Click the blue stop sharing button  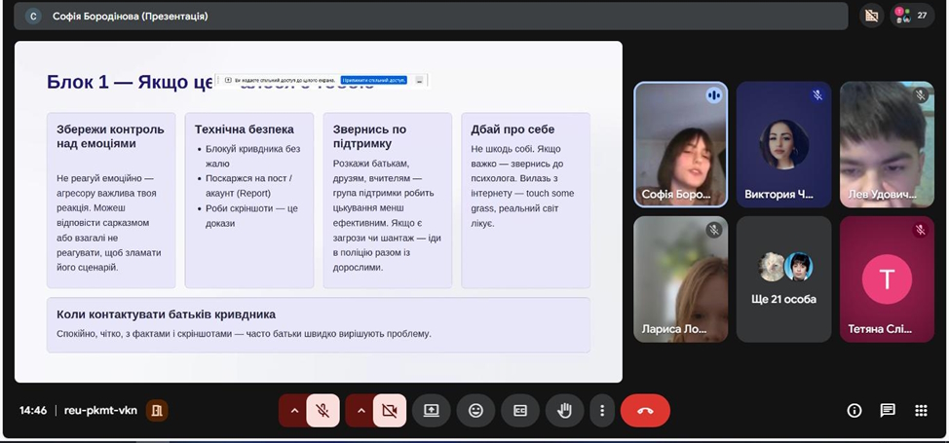pyautogui.click(x=373, y=80)
